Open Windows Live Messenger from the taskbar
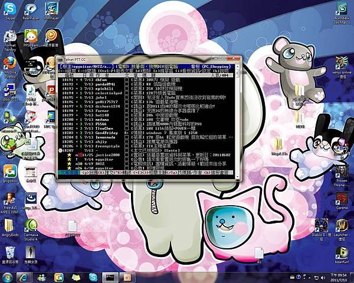Image resolution: width=354 pixels, height=283 pixels. (41, 278)
